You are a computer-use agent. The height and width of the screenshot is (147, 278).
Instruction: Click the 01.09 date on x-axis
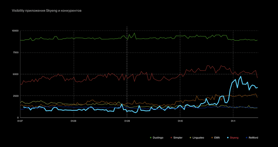click(127, 121)
